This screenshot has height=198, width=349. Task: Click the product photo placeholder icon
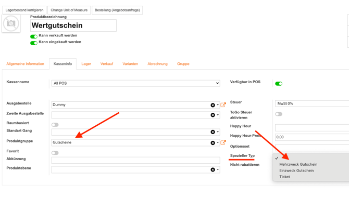tap(11, 23)
